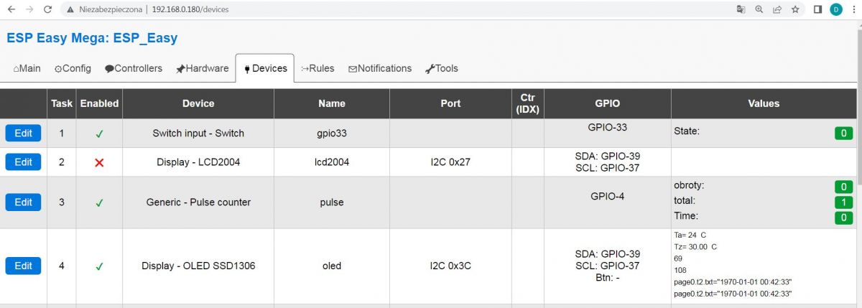The image size is (862, 308).
Task: Go to the Hardware tab
Action: 202,69
